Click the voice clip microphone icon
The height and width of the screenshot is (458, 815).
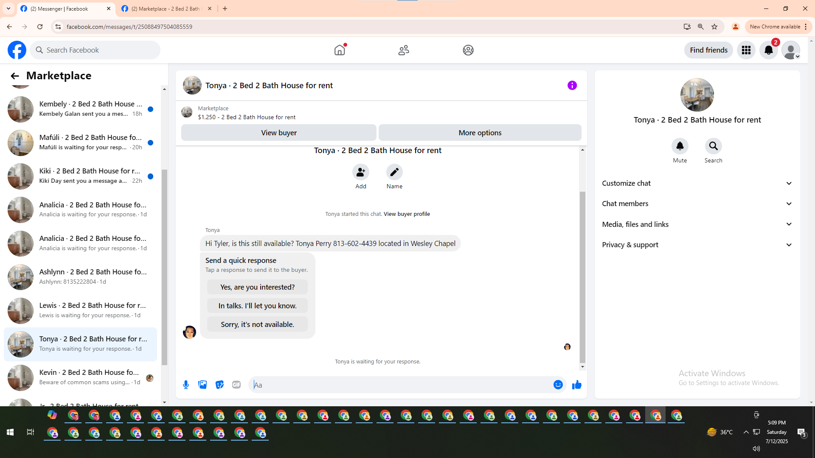(186, 385)
